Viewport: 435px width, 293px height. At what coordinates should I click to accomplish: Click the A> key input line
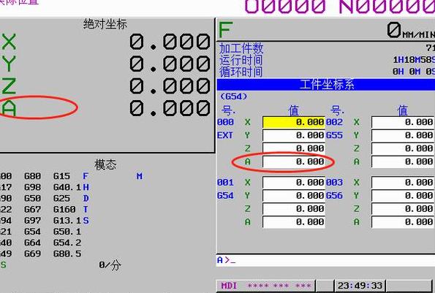325,260
